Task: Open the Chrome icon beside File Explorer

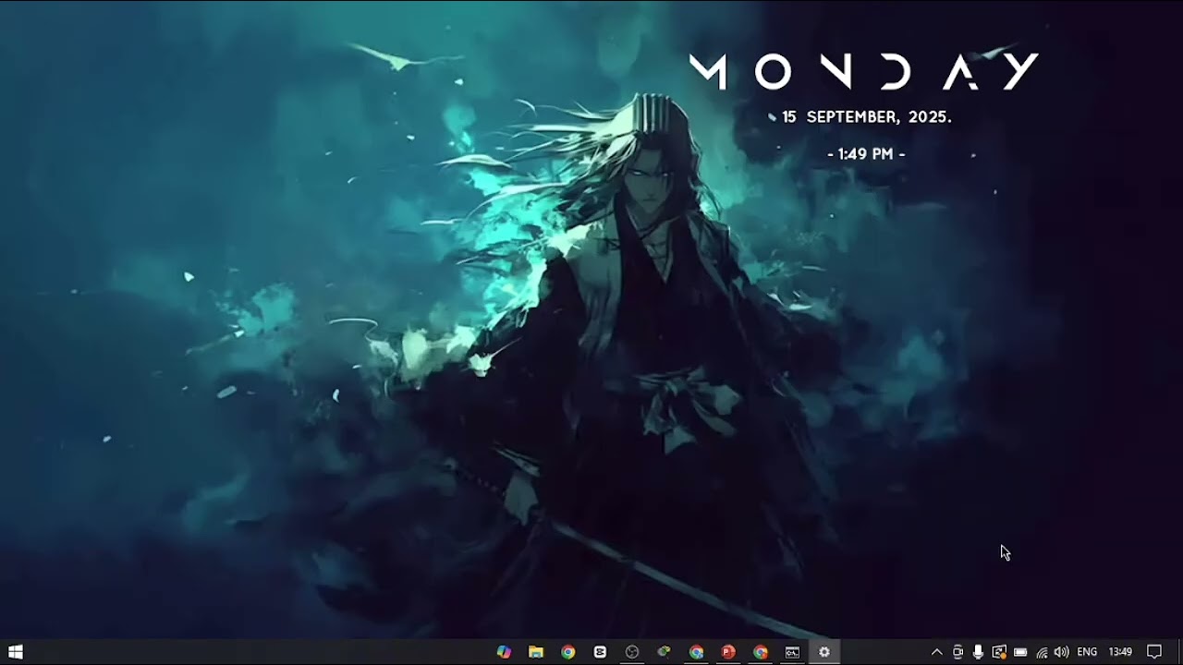Action: (568, 652)
